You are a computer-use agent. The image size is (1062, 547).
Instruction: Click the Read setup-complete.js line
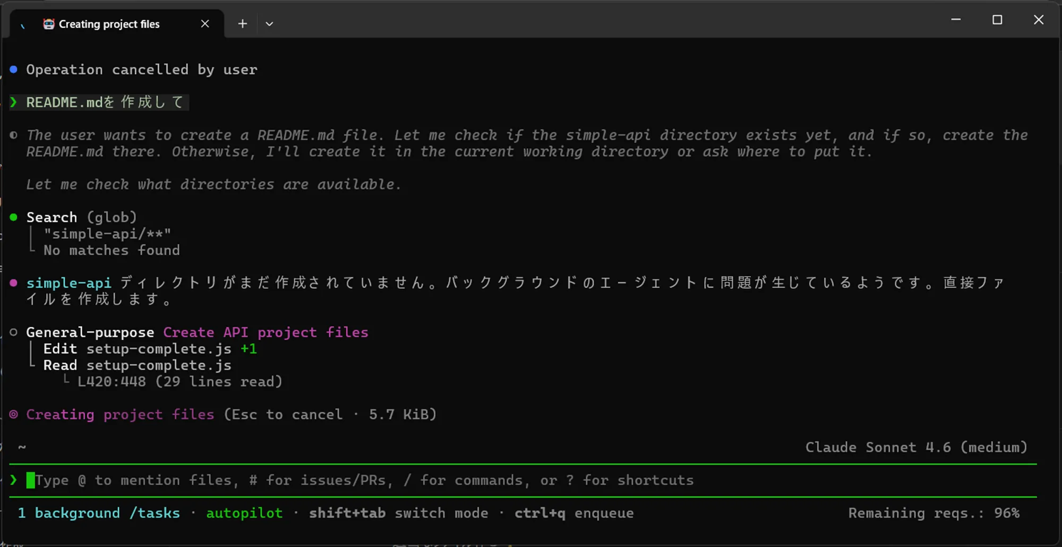[x=138, y=365]
